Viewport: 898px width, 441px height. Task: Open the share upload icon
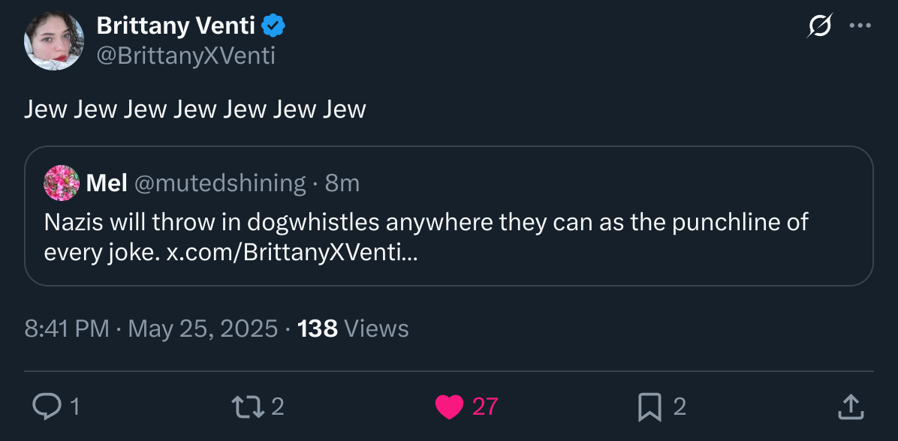coord(851,406)
